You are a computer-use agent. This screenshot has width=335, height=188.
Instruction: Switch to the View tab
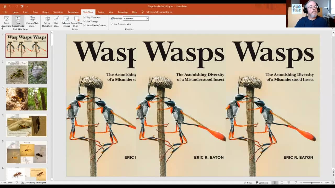point(111,12)
